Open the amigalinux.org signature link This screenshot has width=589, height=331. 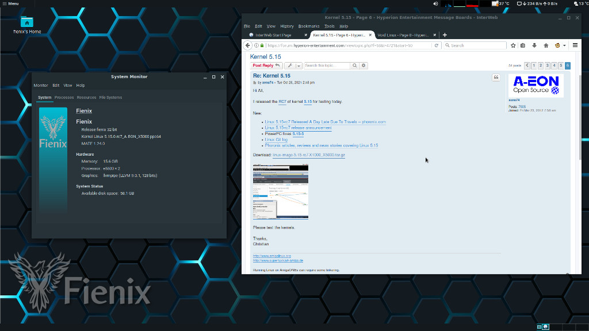tap(272, 256)
